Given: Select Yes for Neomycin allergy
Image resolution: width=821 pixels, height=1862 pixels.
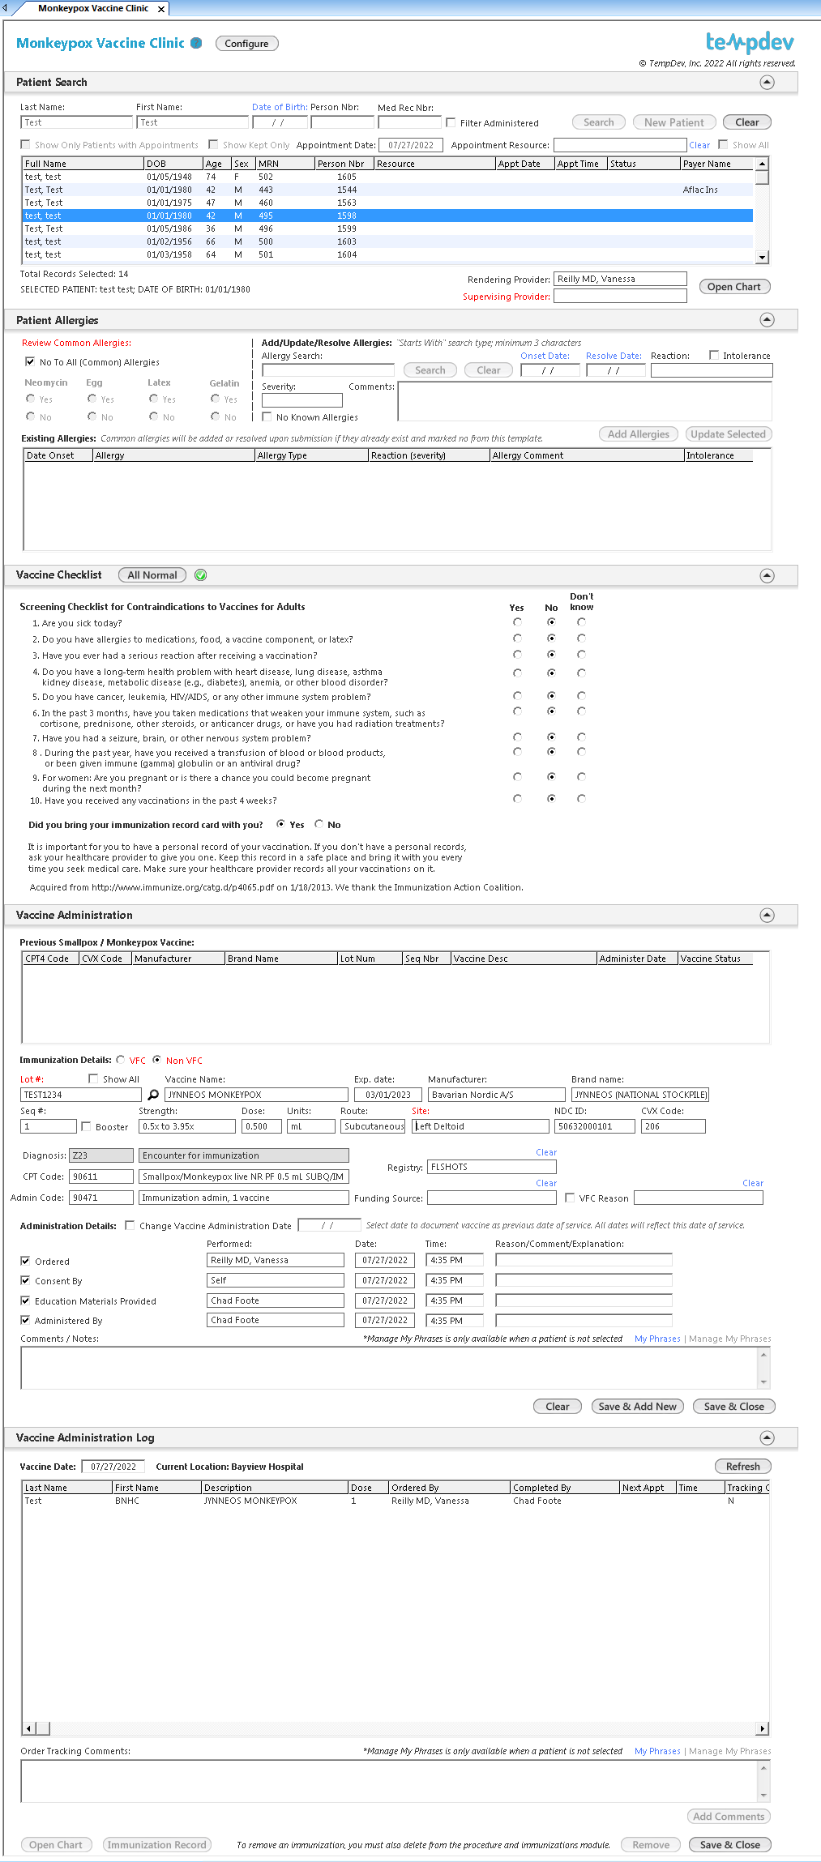Looking at the screenshot, I should [x=31, y=399].
